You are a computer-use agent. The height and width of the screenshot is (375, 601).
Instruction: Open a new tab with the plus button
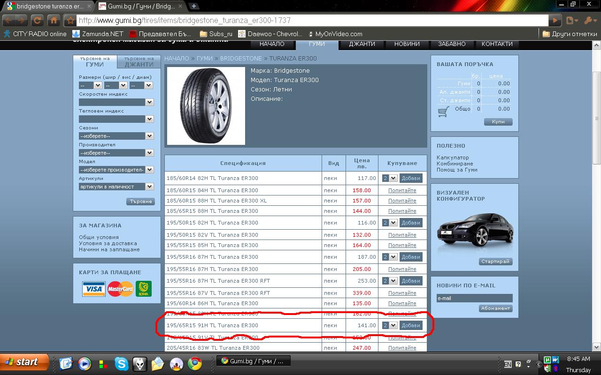click(x=193, y=7)
